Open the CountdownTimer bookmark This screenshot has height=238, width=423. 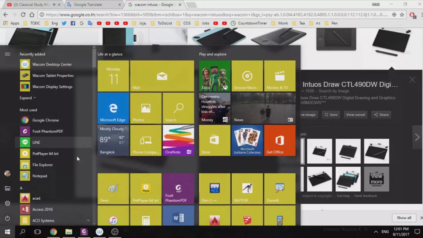pyautogui.click(x=249, y=23)
